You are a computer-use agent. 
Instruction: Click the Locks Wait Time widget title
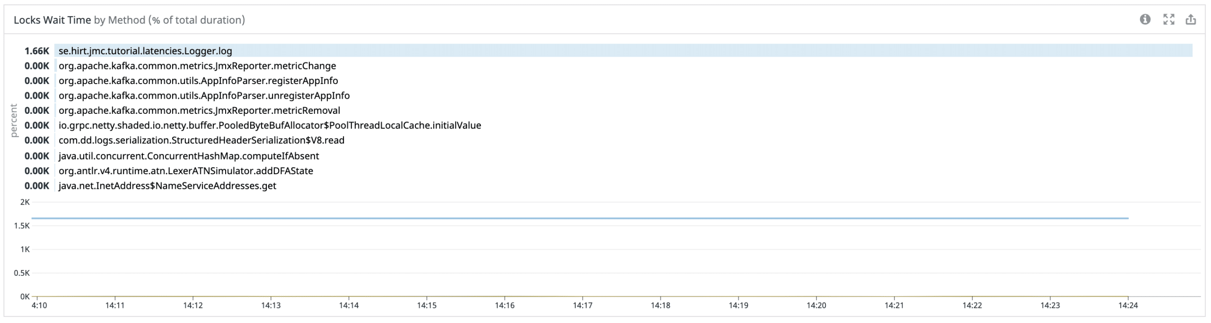click(52, 20)
